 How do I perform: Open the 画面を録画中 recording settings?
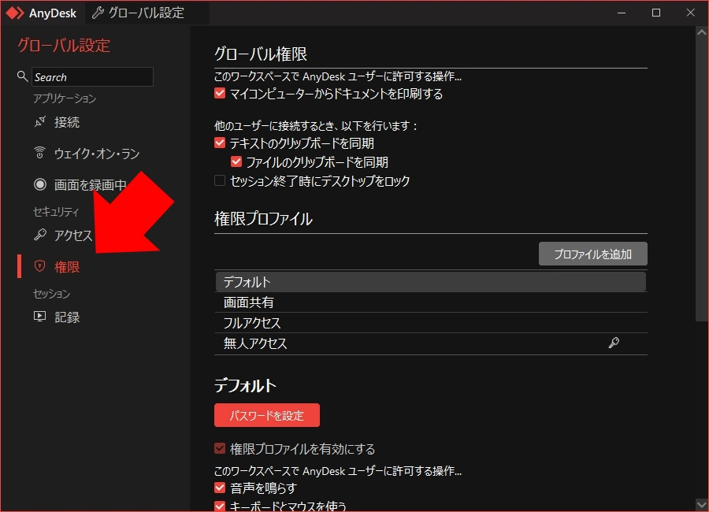[39, 184]
